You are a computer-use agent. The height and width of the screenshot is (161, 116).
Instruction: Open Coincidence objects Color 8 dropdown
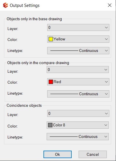[78, 125]
